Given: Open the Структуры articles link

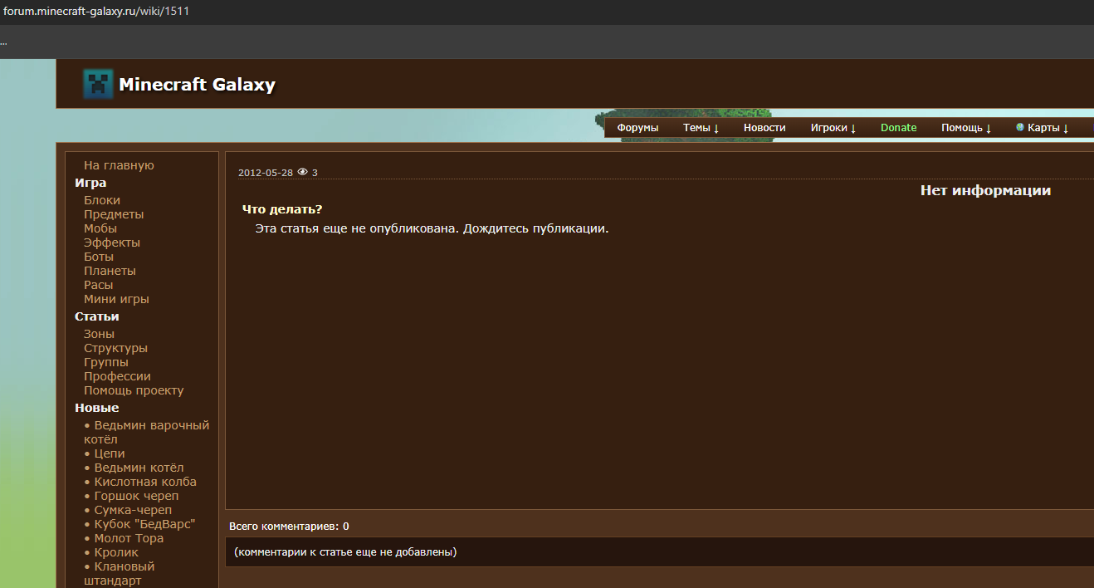Looking at the screenshot, I should pos(115,348).
